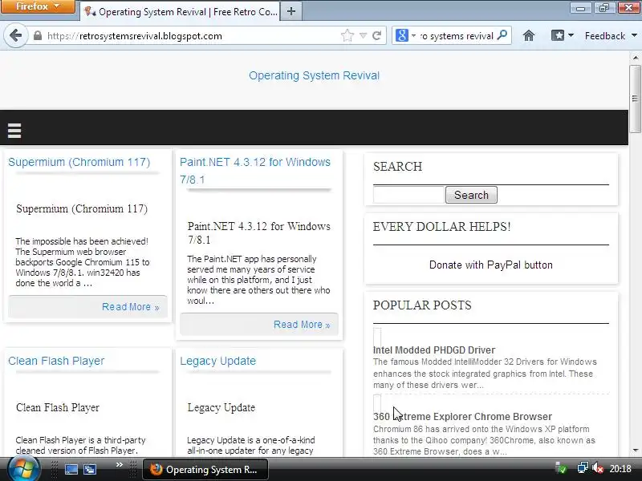
Task: Open the Supermium (Chromium 117) post title
Action: (79, 162)
